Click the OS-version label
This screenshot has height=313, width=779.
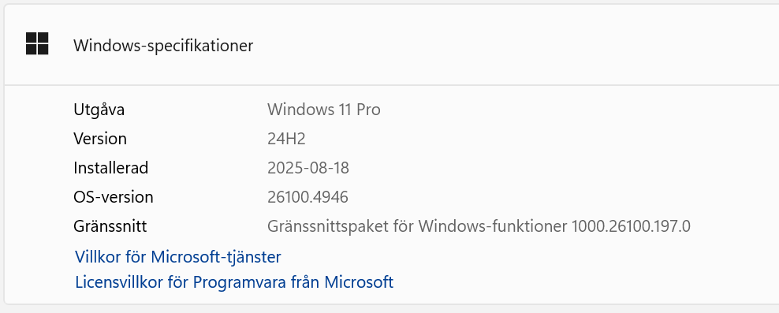[x=114, y=197]
